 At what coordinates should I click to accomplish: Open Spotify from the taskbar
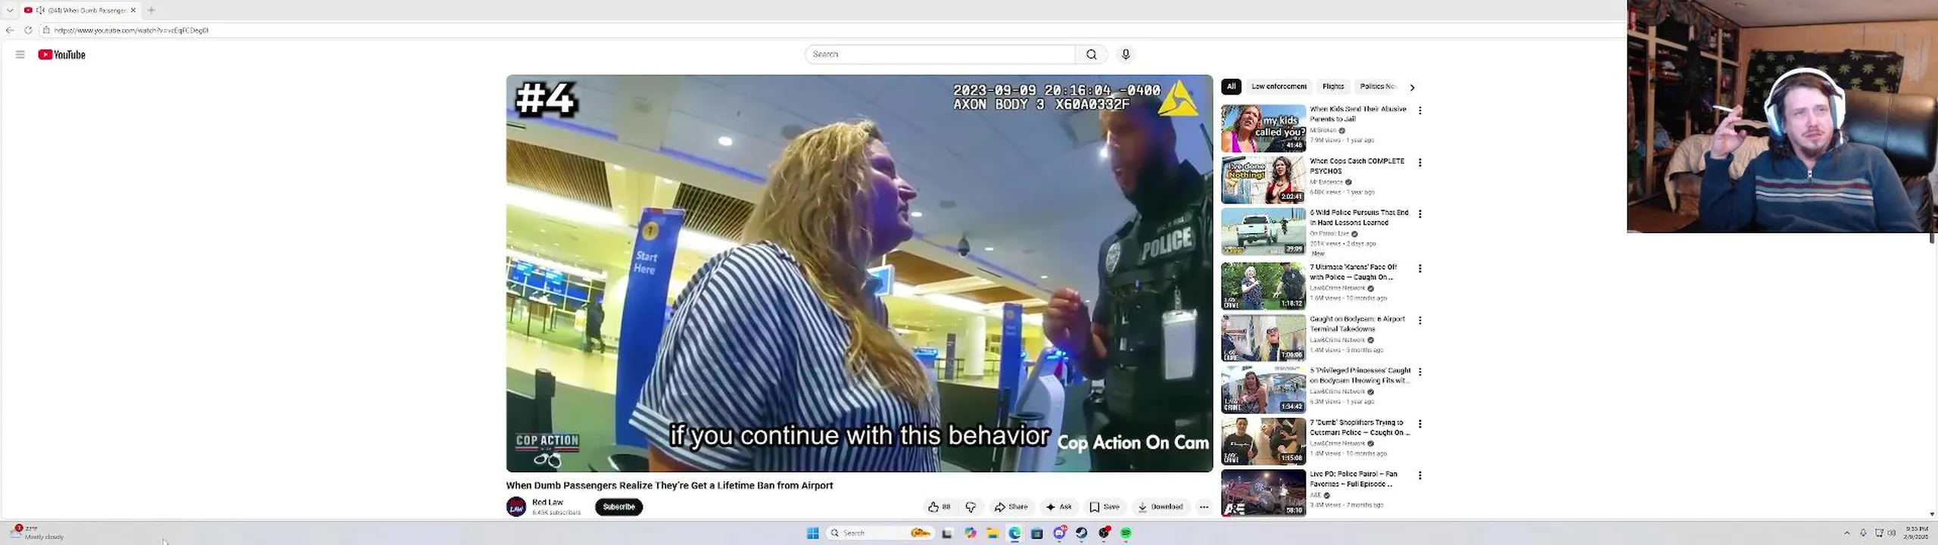coord(1126,534)
